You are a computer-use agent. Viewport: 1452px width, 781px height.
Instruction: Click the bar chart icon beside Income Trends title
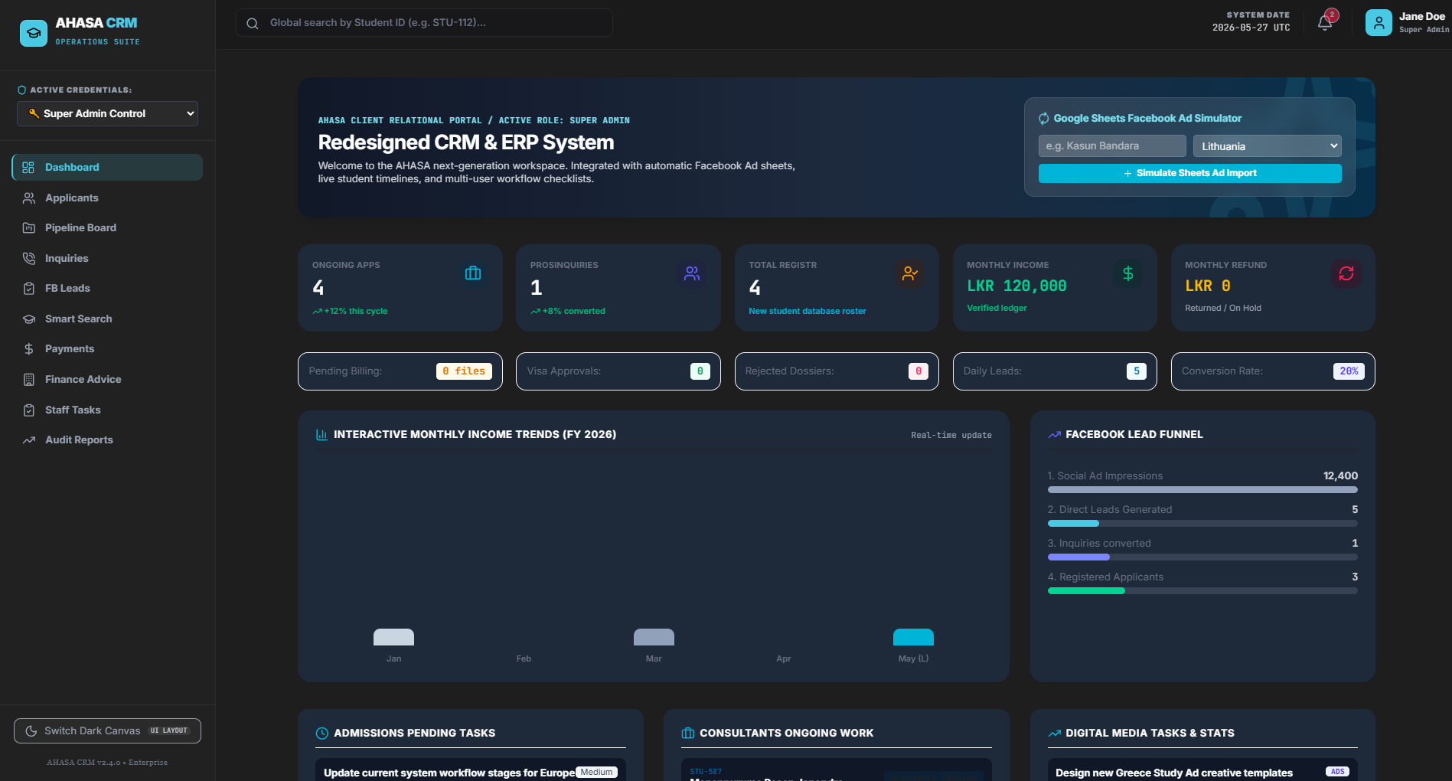tap(321, 434)
